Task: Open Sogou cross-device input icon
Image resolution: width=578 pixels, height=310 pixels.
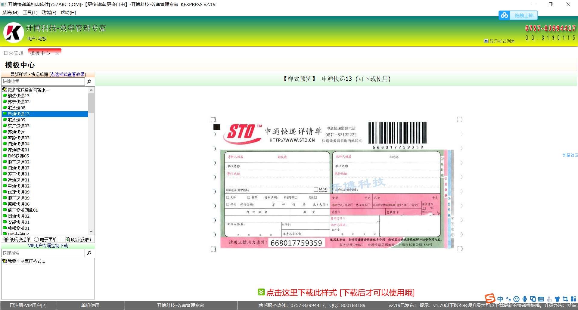Action: pyautogui.click(x=533, y=299)
